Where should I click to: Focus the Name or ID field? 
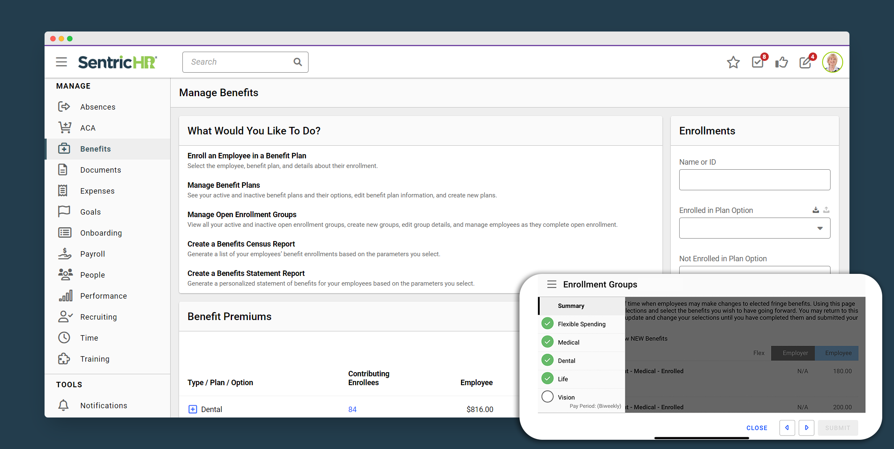(754, 180)
